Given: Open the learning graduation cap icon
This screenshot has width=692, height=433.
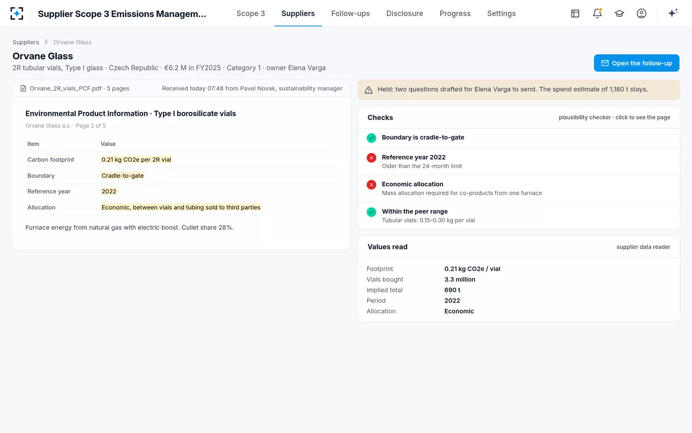Looking at the screenshot, I should pos(619,13).
